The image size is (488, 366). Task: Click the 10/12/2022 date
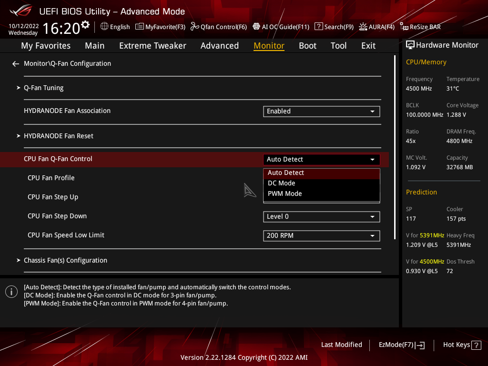coord(23,26)
